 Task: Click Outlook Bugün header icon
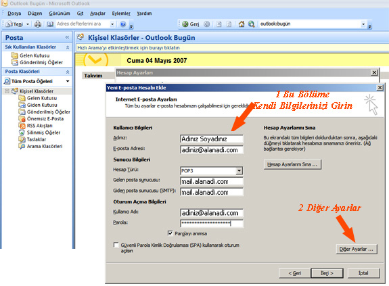click(x=81, y=37)
